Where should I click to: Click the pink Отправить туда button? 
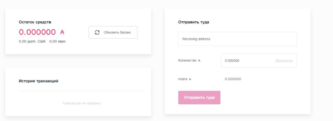(x=199, y=98)
